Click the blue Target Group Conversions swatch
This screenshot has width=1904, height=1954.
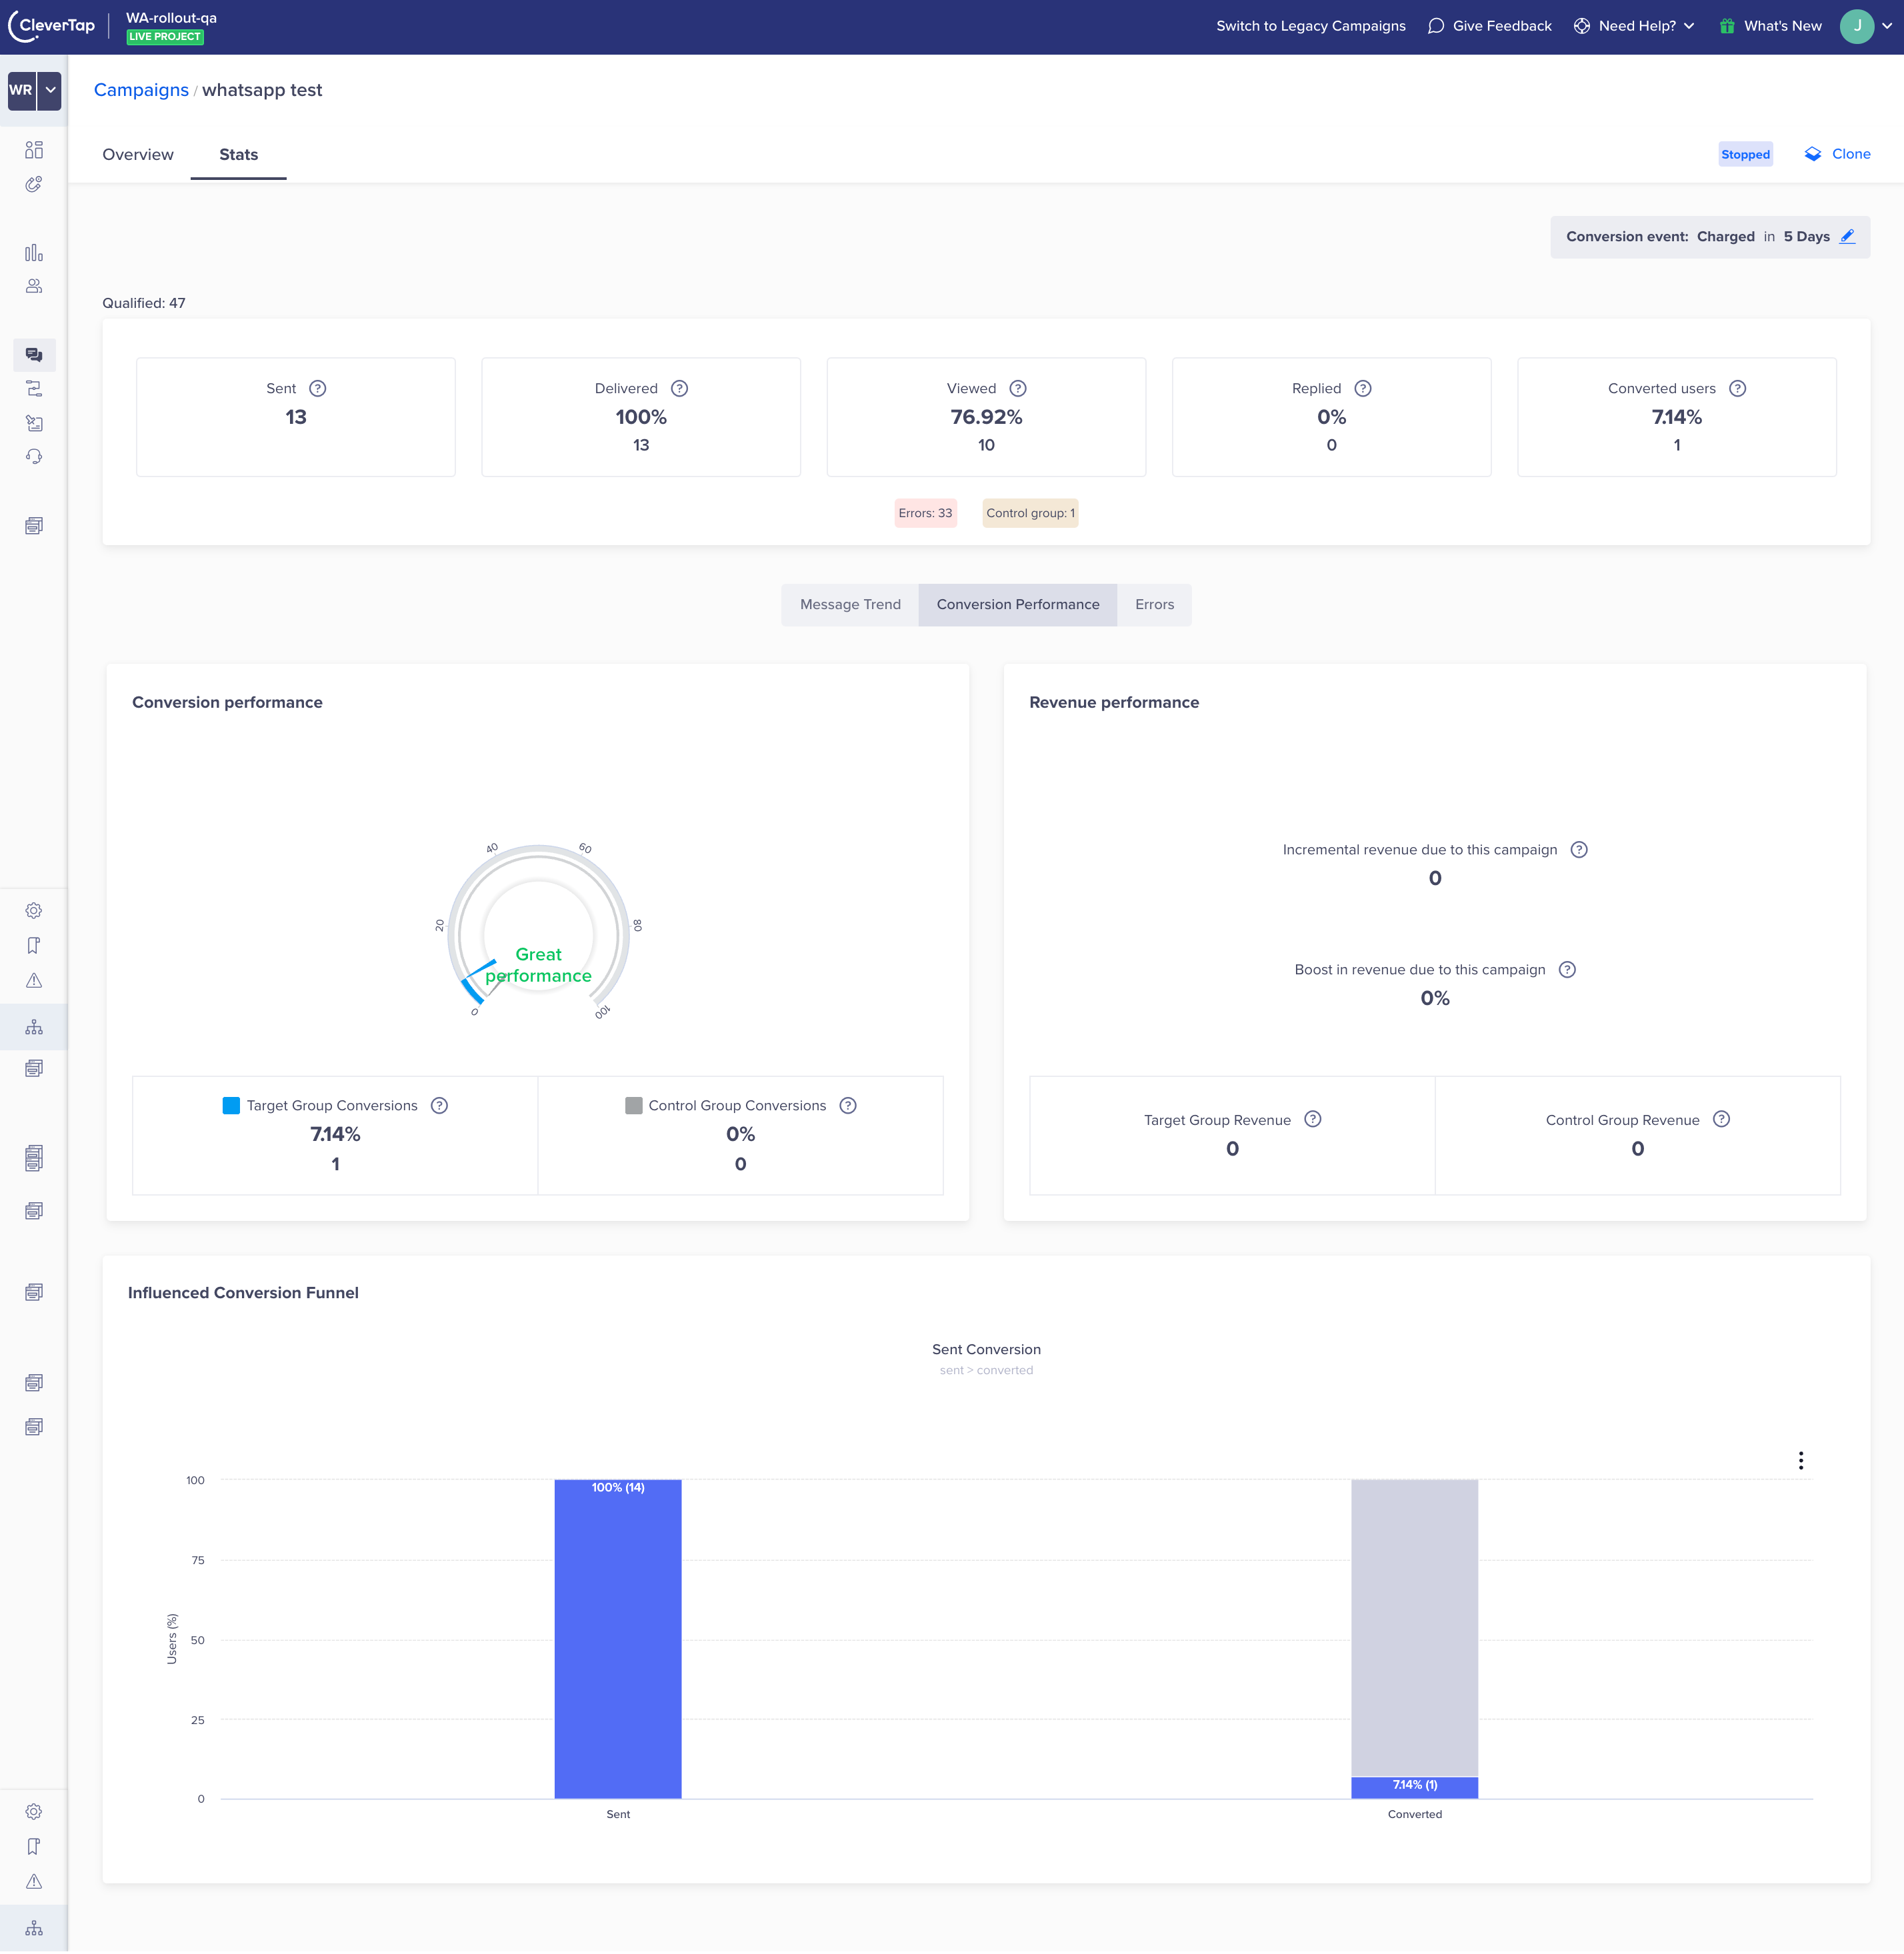click(231, 1106)
